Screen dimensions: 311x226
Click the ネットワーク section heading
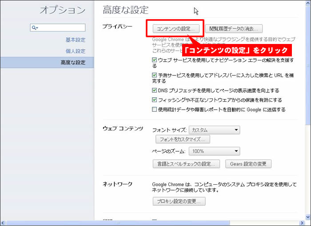point(117,184)
